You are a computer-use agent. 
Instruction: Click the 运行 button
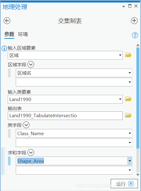[124, 184]
